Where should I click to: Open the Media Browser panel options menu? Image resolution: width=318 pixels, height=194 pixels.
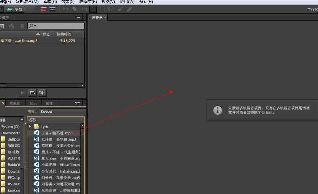point(78,103)
